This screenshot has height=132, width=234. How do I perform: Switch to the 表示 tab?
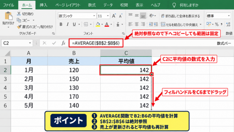[x=139, y=5]
